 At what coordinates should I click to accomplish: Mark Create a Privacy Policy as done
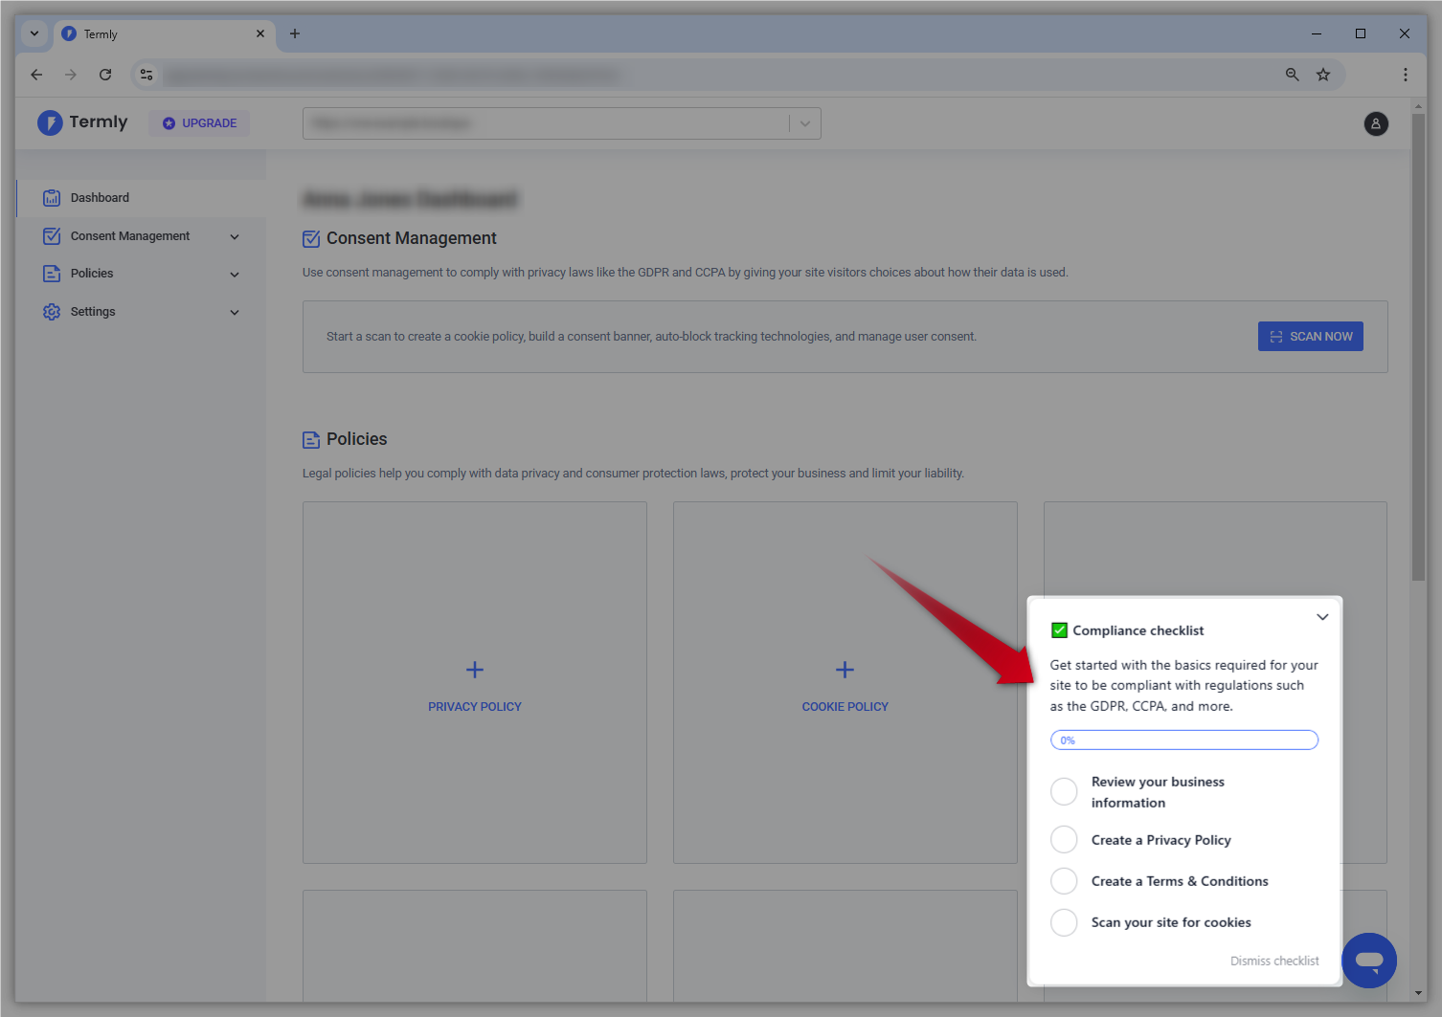[x=1064, y=839]
